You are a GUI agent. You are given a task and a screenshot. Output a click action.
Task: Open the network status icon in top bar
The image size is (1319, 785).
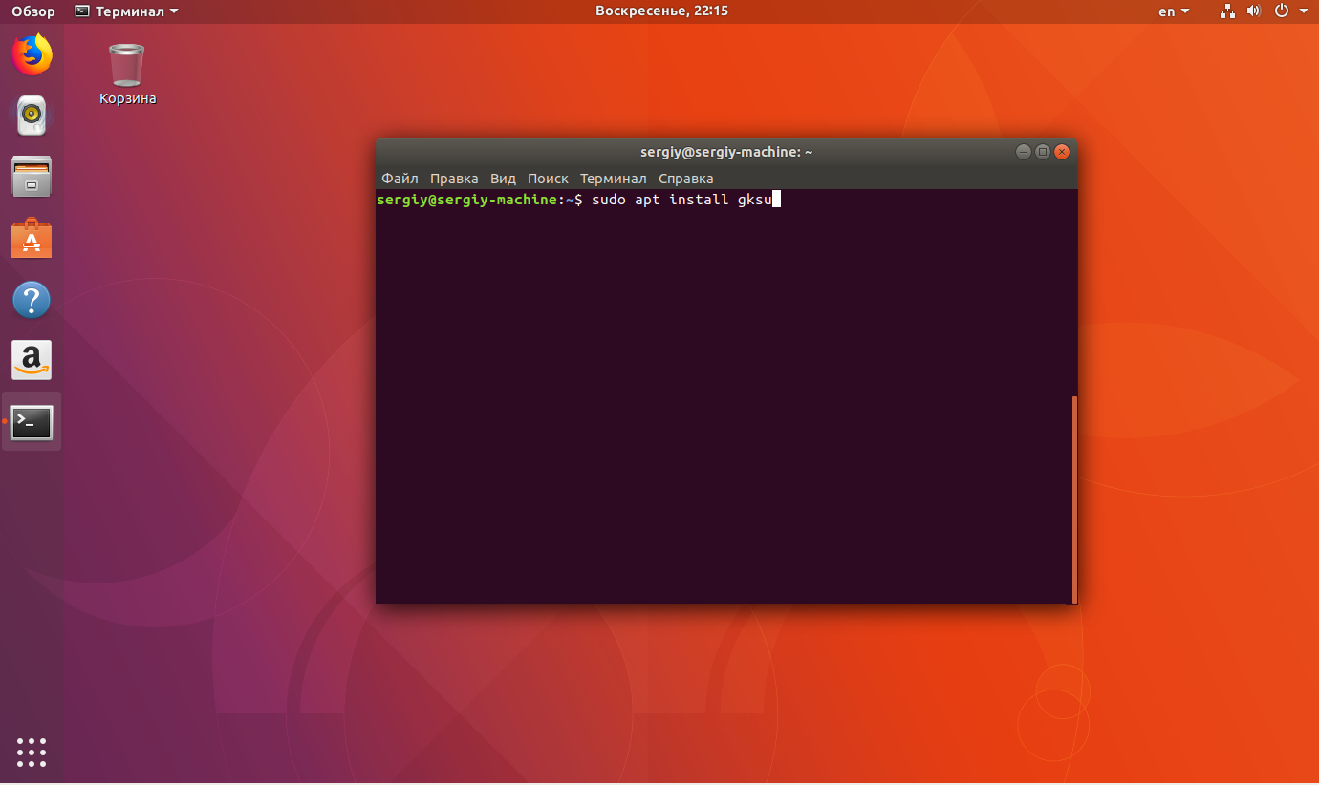point(1228,11)
